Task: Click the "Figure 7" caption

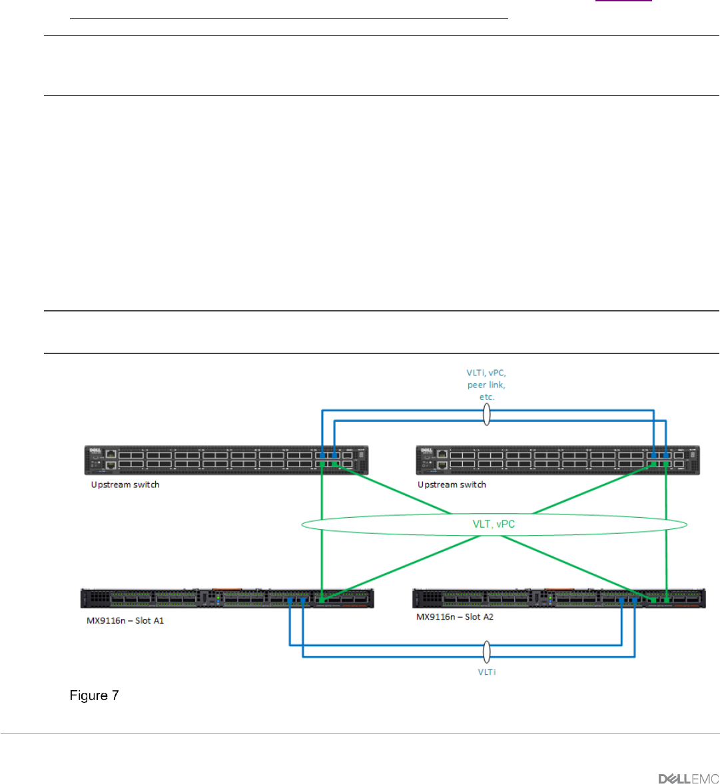Action: point(94,695)
